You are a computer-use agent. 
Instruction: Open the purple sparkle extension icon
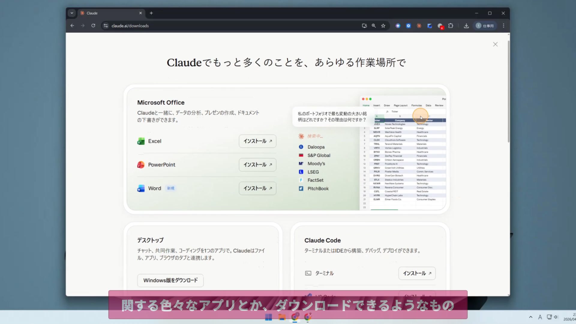pyautogui.click(x=398, y=26)
